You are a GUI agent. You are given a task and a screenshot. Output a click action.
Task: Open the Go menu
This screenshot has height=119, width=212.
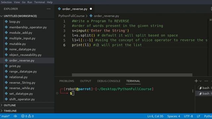coord(24,2)
